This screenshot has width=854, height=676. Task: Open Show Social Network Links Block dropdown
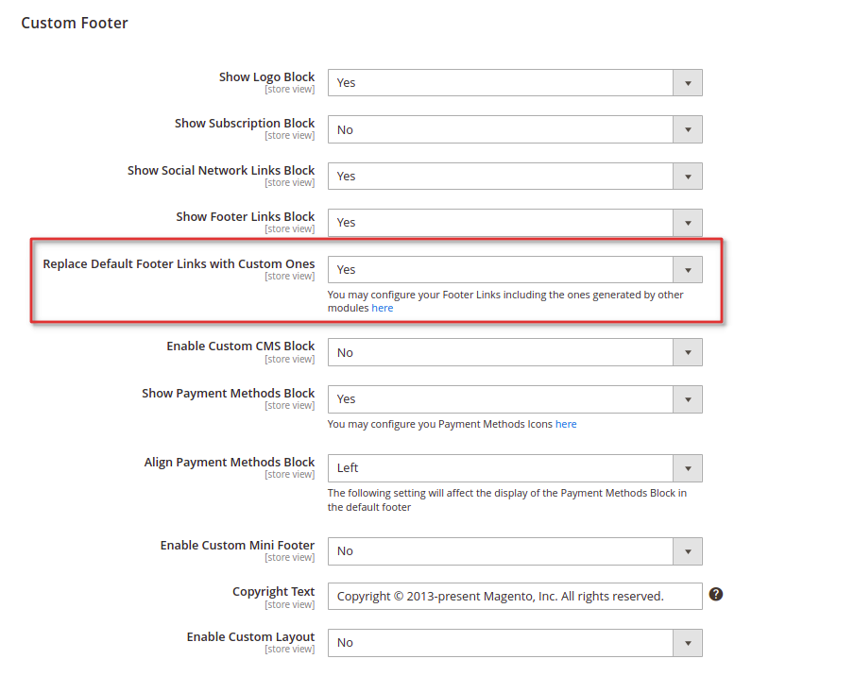515,177
